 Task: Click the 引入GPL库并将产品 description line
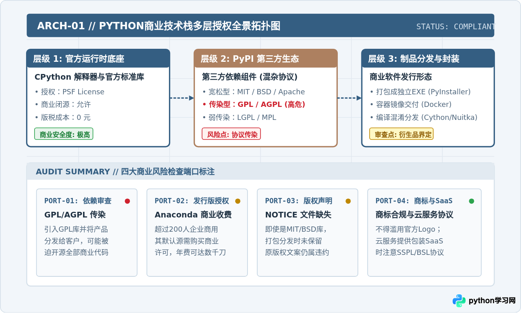coord(76,229)
